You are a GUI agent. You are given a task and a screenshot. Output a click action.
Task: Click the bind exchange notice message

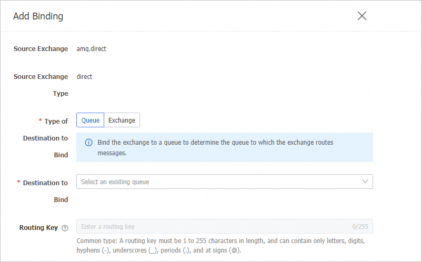coord(215,147)
